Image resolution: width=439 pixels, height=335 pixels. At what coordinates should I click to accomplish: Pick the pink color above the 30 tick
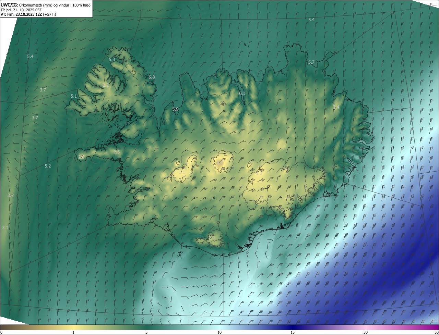tap(366, 327)
